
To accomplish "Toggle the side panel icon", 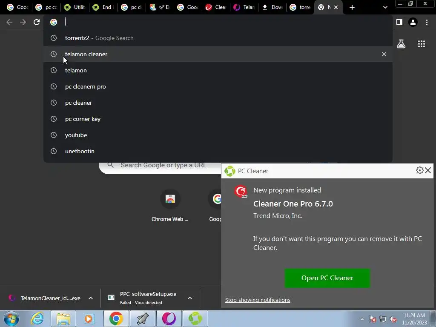I will pos(399,22).
